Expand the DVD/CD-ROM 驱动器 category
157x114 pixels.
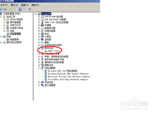pyautogui.click(x=39, y=17)
